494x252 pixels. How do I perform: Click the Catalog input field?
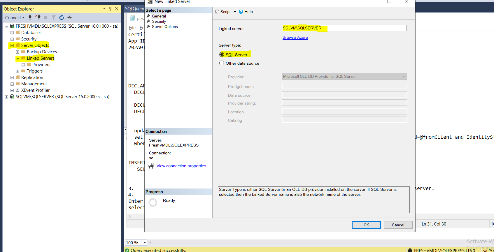click(344, 120)
